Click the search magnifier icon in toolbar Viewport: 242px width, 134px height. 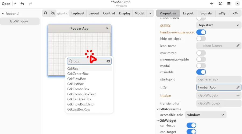pyautogui.click(x=46, y=13)
